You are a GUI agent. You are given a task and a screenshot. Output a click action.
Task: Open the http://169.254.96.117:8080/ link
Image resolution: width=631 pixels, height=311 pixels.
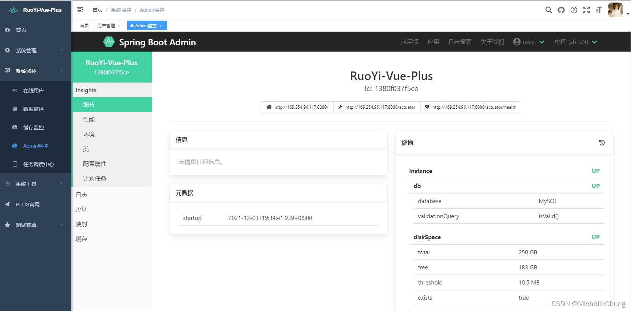pos(297,107)
